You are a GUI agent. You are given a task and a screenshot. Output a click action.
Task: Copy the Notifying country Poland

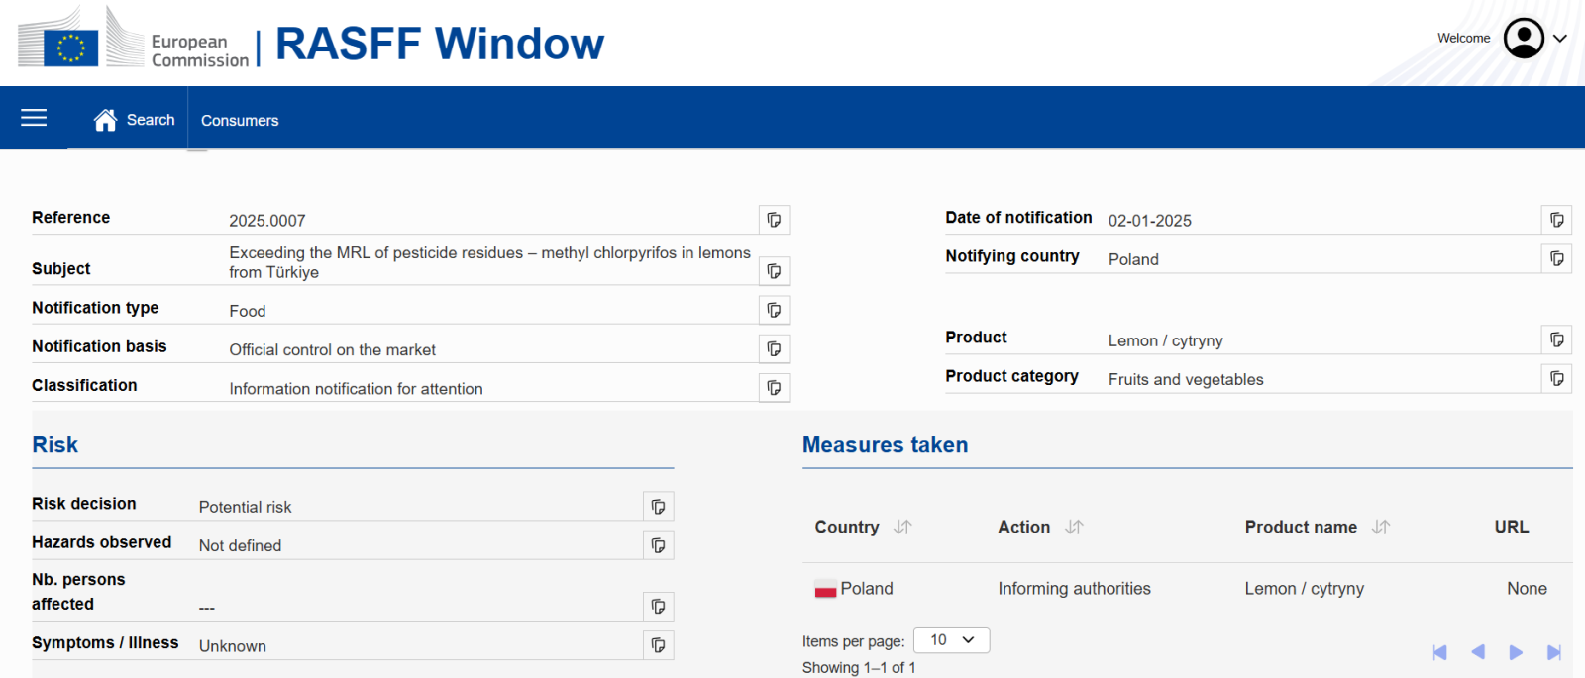(x=1557, y=258)
